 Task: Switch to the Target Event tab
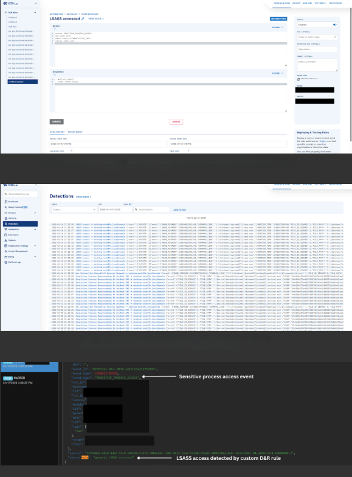click(75, 132)
